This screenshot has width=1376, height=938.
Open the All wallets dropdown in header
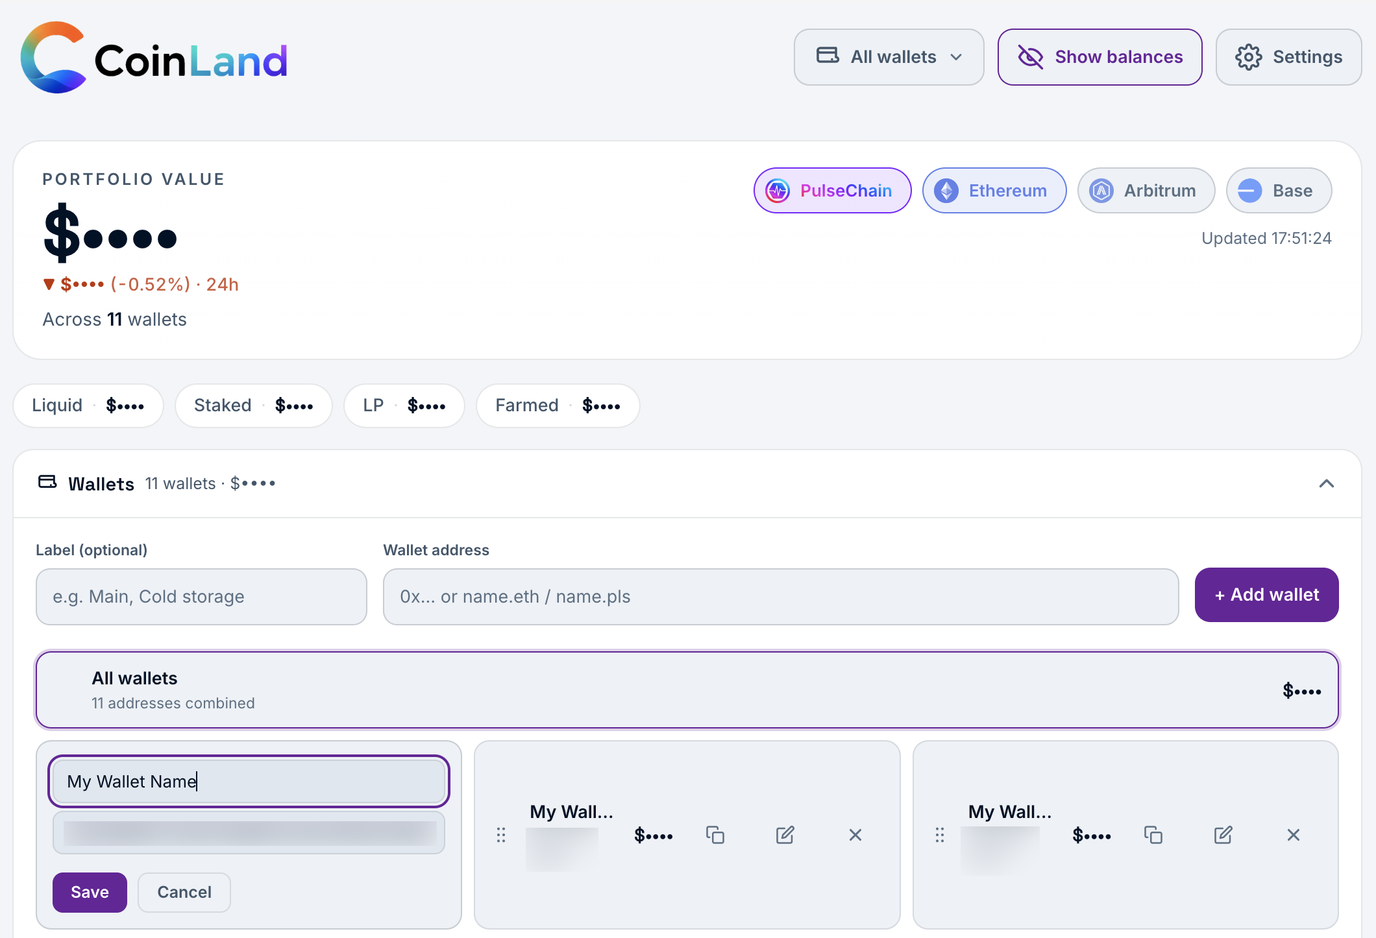coord(889,57)
